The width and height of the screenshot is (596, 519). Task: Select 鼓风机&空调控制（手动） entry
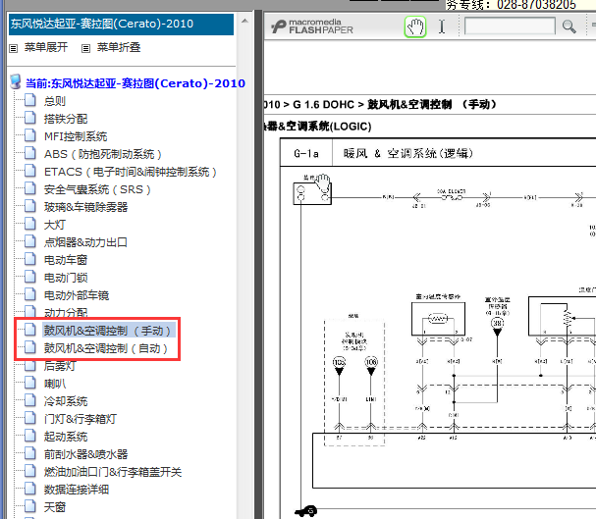pos(108,331)
